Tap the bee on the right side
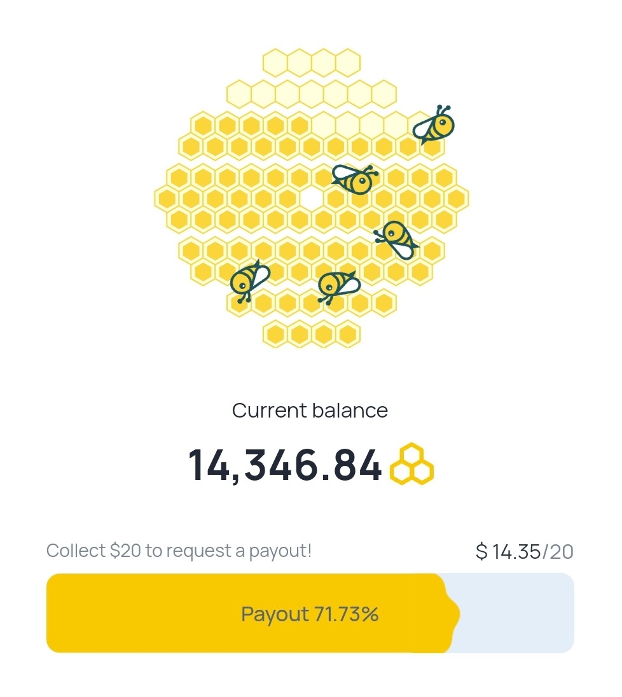The width and height of the screenshot is (622, 697). 396,240
